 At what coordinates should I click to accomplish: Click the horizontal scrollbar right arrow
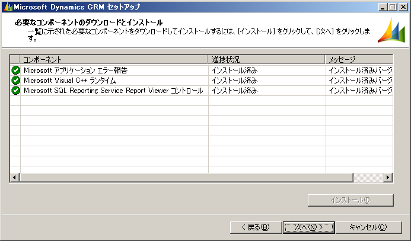[x=388, y=178]
